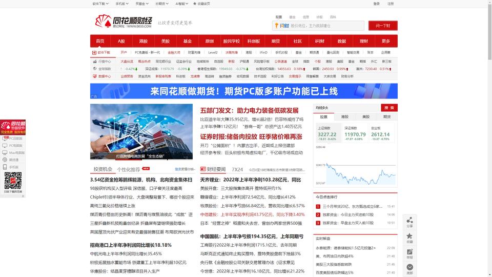Viewport: 492px width, 277px height.
Task: Click the PC电脑版 monitor icon in left widget
Action: tap(5, 146)
